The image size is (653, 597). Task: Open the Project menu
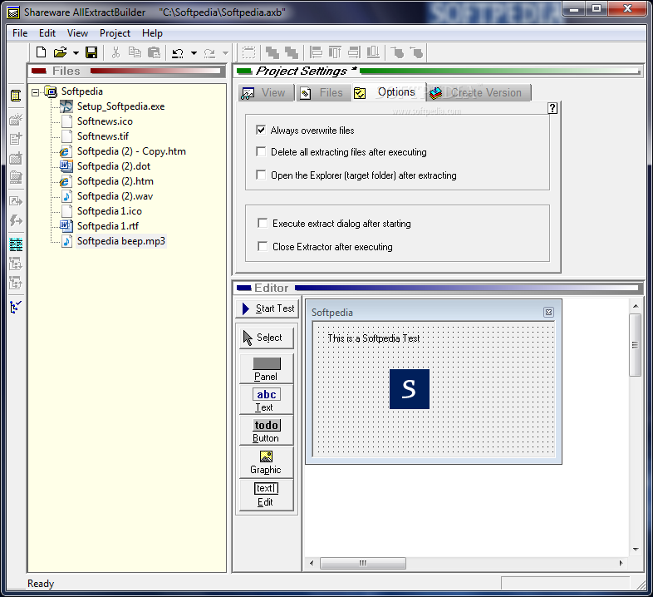[x=115, y=33]
